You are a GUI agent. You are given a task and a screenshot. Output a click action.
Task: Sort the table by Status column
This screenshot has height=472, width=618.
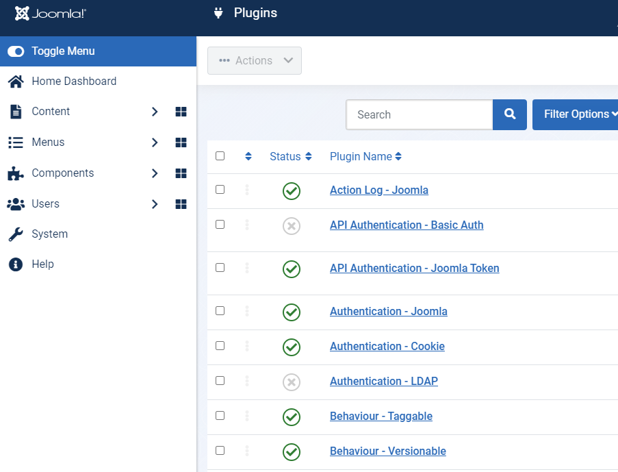coord(290,156)
